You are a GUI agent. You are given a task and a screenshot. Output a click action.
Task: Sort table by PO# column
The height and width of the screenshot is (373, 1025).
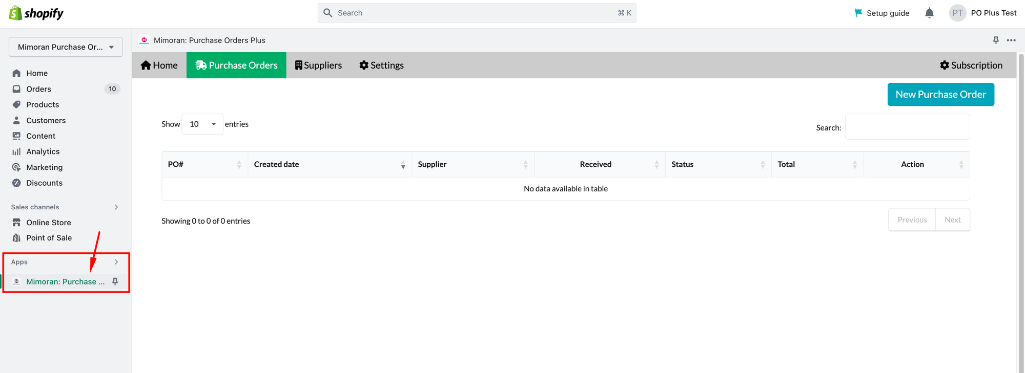(205, 164)
